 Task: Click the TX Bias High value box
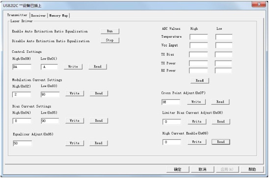coord(198,54)
